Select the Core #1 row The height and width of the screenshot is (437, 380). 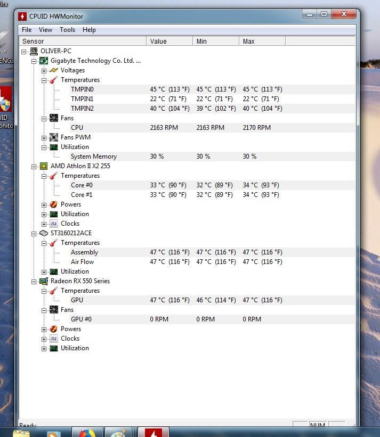(x=187, y=195)
